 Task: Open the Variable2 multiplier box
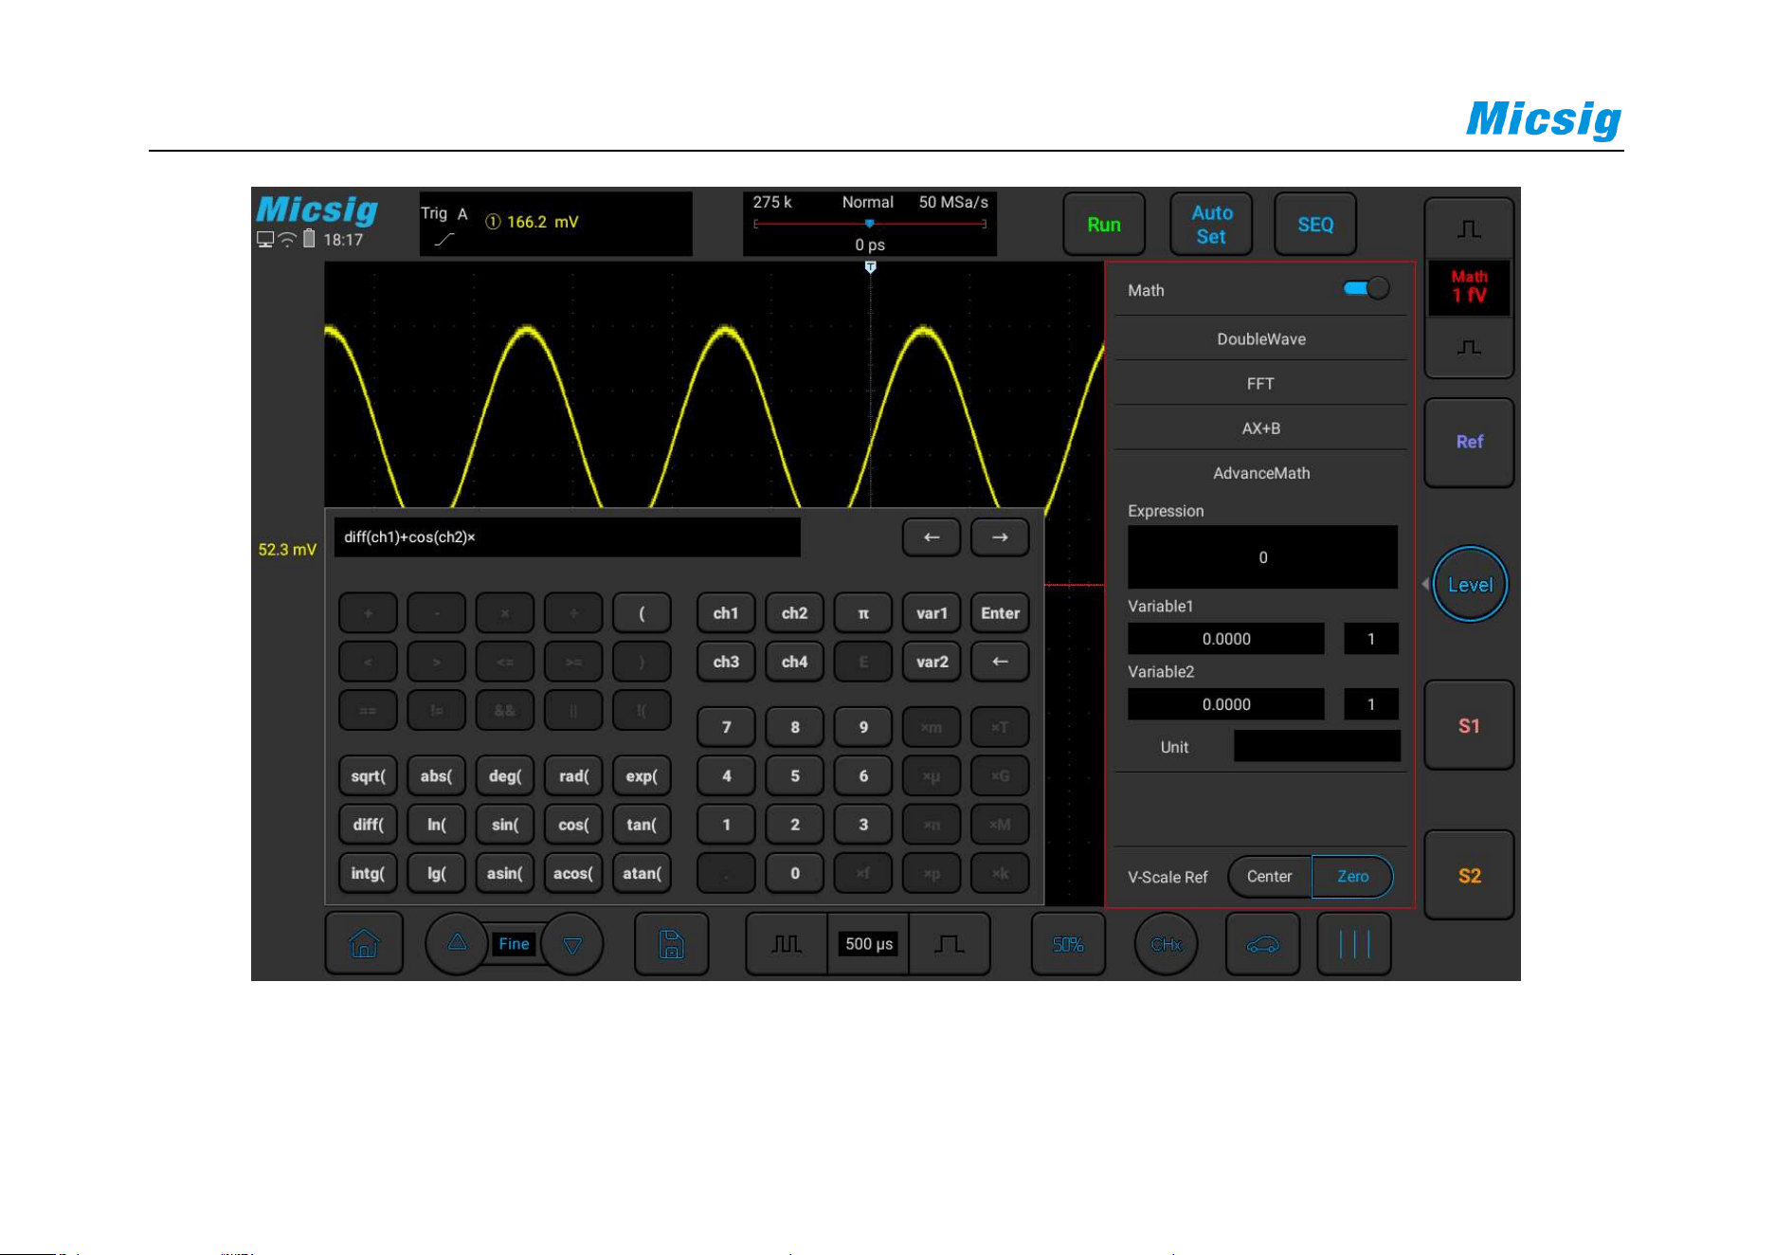1370,704
